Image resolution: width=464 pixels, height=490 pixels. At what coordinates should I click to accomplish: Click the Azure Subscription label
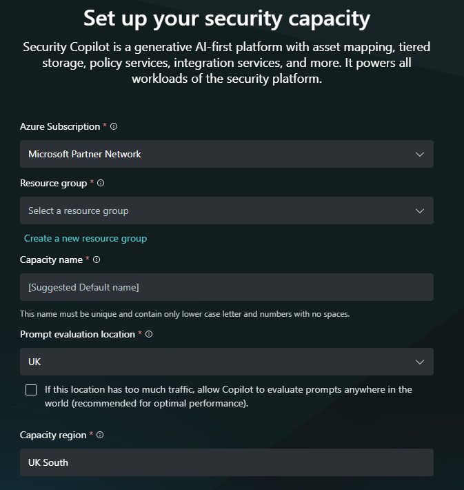tap(60, 126)
